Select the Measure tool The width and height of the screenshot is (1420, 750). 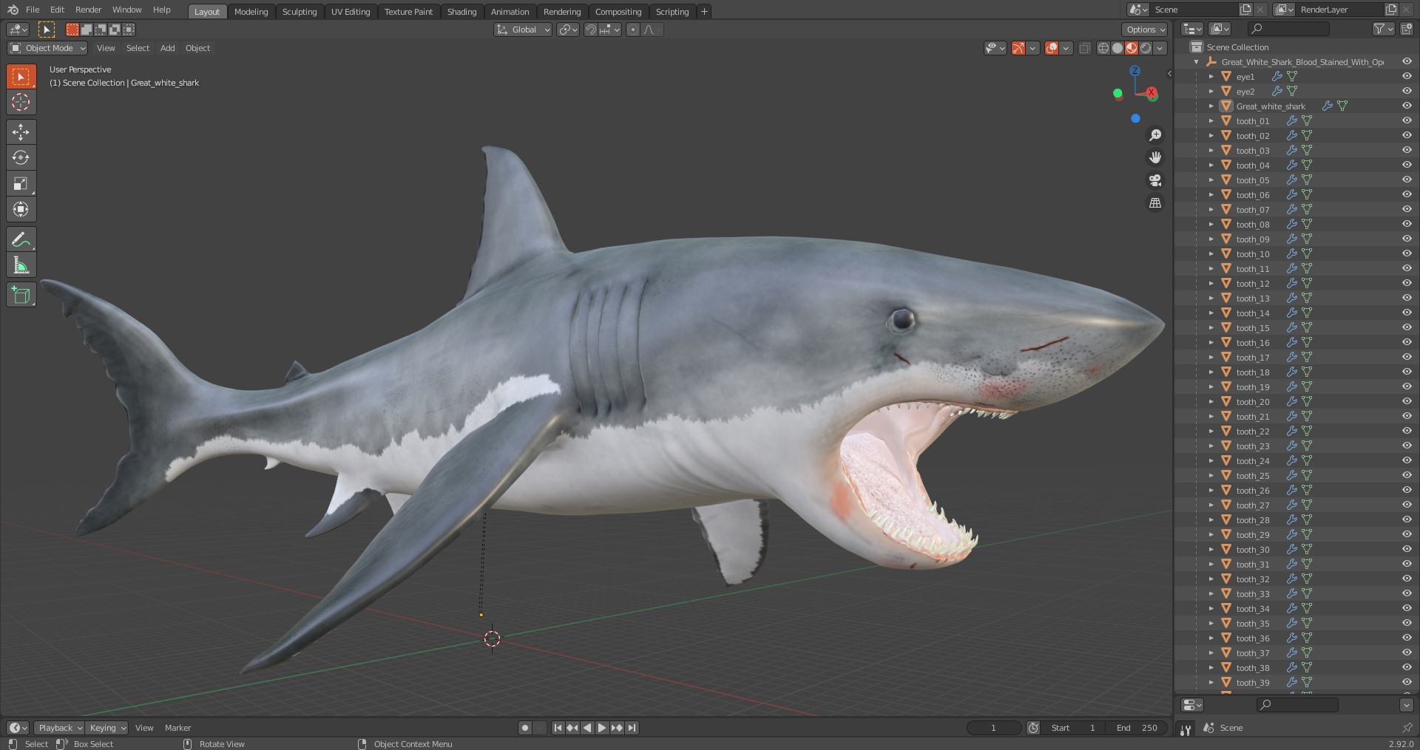[x=21, y=265]
